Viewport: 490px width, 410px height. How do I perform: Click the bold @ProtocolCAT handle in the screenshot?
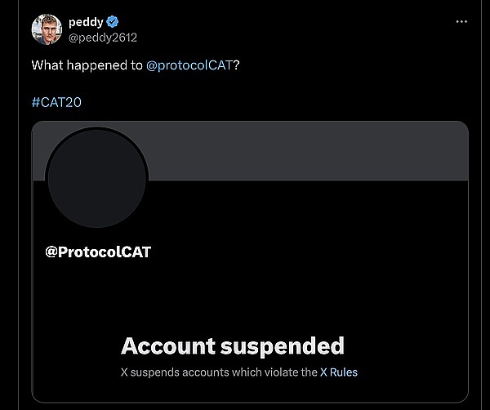[98, 252]
